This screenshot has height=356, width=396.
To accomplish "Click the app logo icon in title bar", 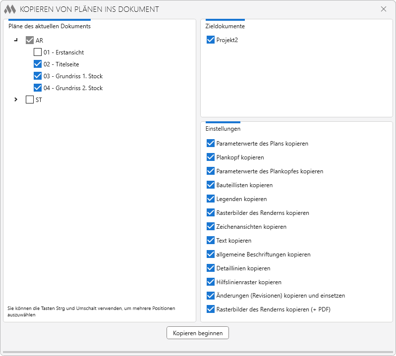I will (x=10, y=9).
